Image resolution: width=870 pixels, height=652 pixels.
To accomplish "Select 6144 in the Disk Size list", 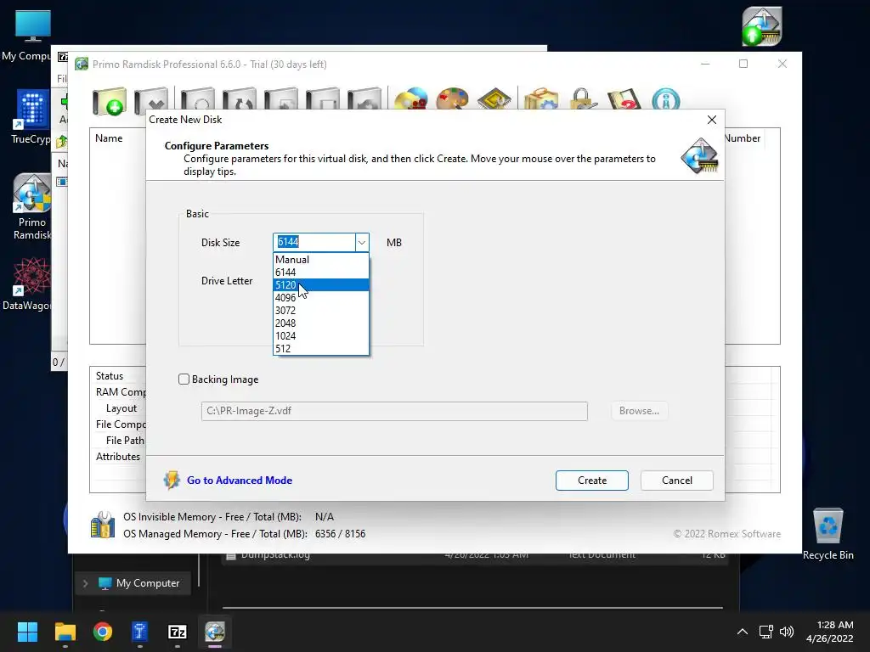I will [320, 273].
